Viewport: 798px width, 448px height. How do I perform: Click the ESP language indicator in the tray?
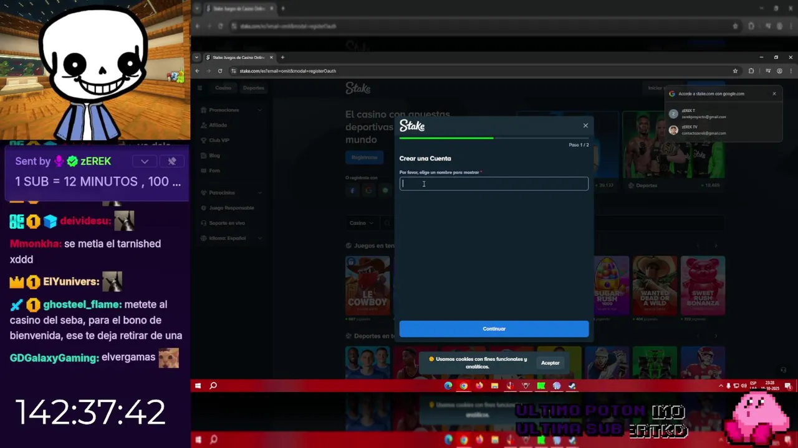click(753, 383)
